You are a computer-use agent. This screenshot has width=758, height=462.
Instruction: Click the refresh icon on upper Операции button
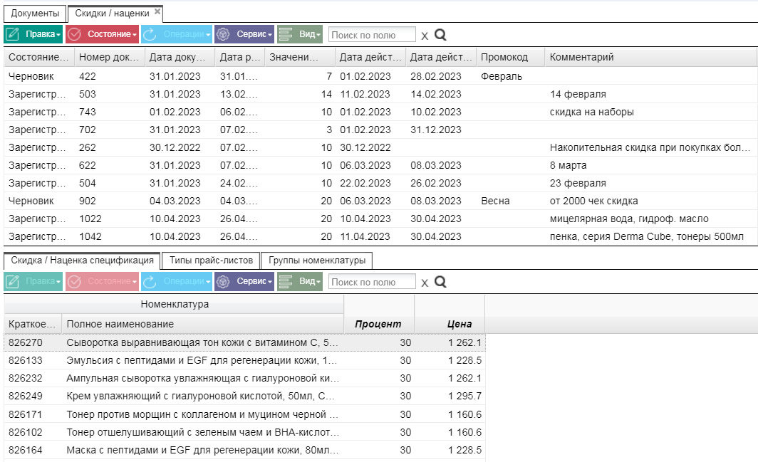pos(150,34)
